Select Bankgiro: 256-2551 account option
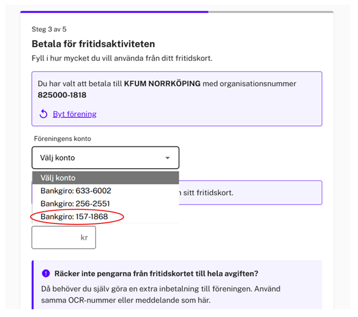This screenshot has width=358, height=317. click(75, 204)
